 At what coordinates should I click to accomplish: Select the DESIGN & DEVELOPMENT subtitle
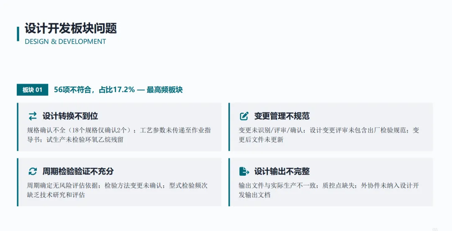(65, 41)
